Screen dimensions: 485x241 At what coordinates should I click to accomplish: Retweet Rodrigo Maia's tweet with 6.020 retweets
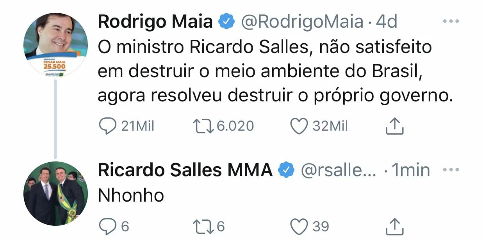(x=202, y=126)
